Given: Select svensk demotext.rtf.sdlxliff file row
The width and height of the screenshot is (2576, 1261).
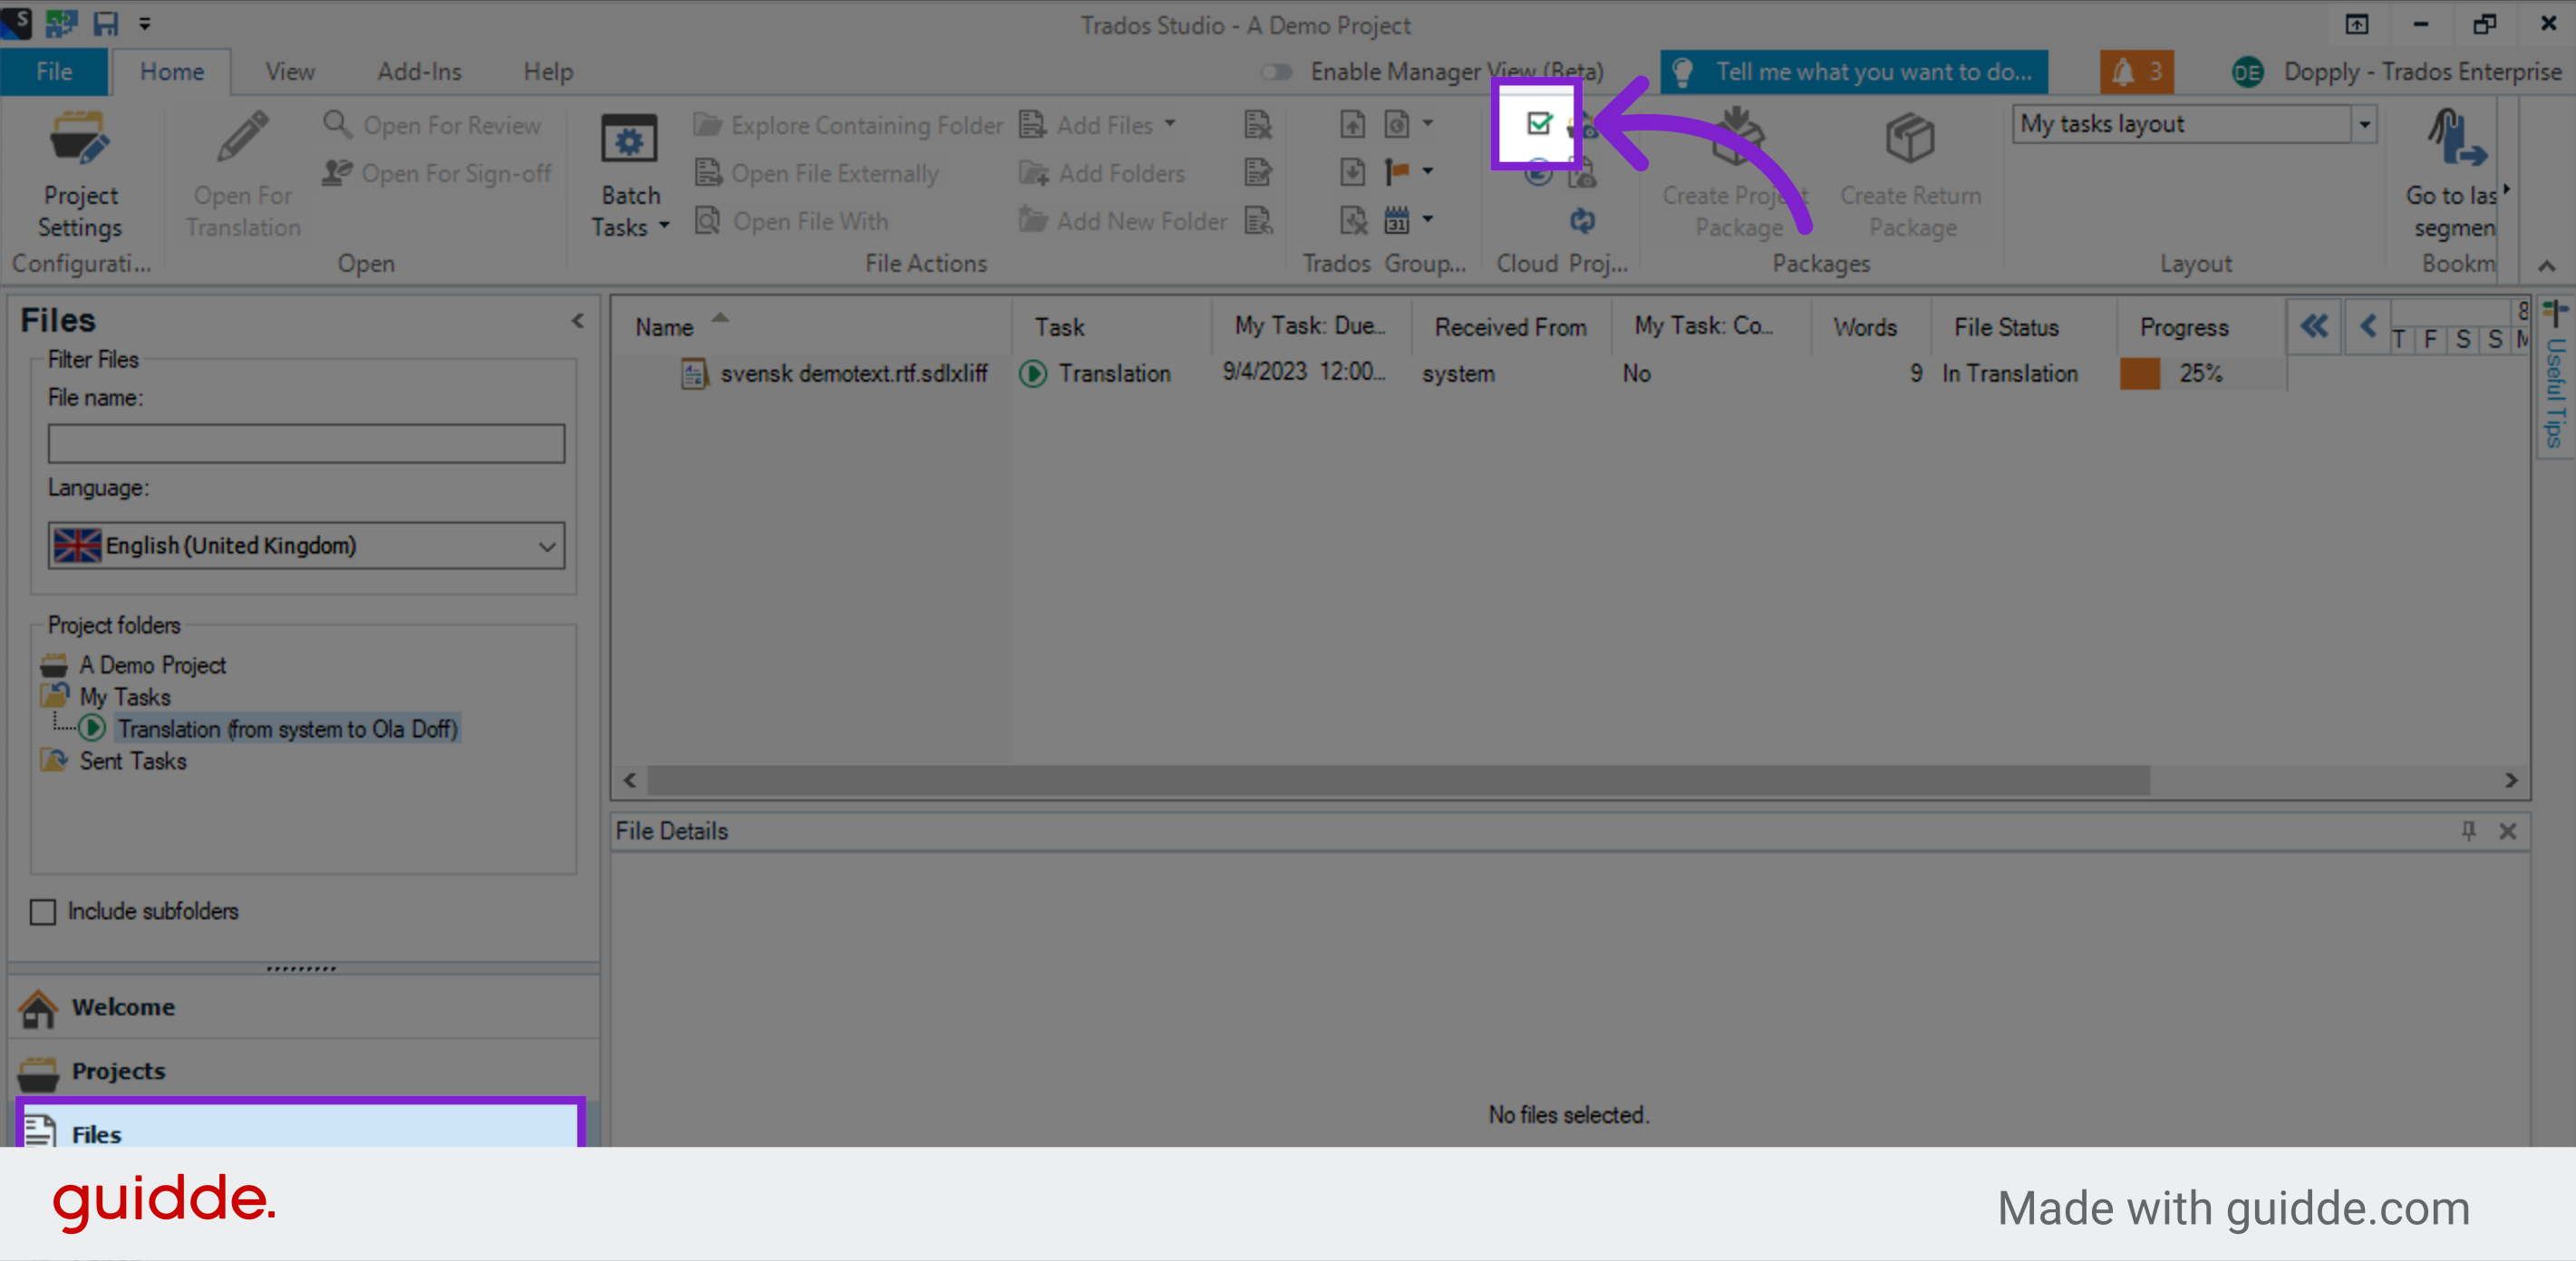Looking at the screenshot, I should (x=1450, y=372).
